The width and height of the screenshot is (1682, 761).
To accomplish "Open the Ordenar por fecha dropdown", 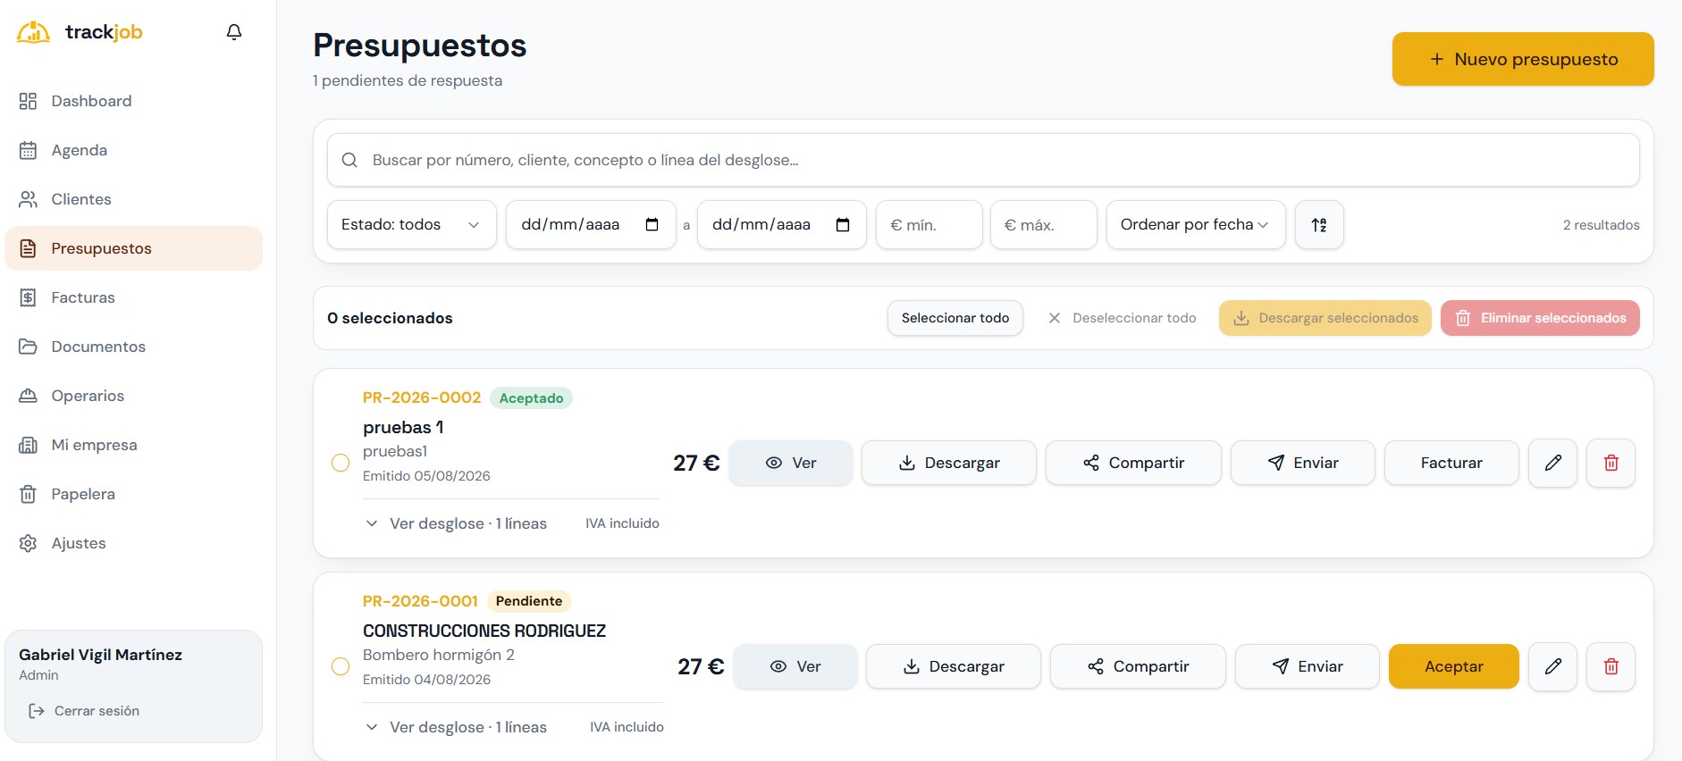I will pyautogui.click(x=1196, y=225).
